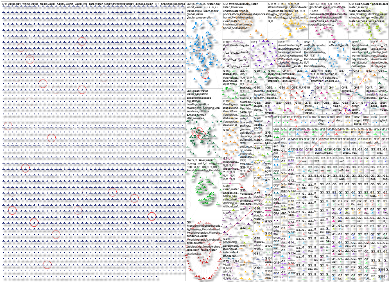Click the G51 group label

(381, 71)
